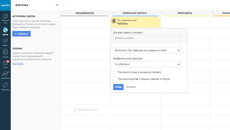Open the Аналитика analytics icon

point(5,74)
